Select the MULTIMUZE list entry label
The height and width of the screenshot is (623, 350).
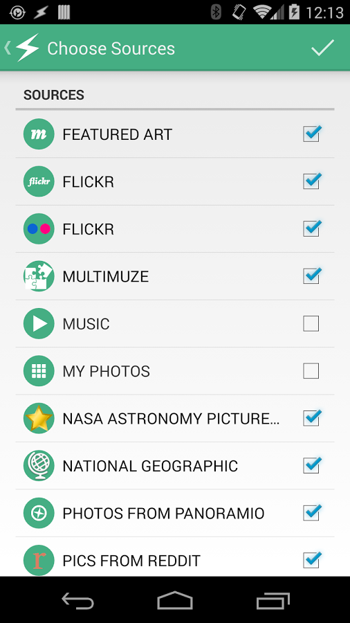pyautogui.click(x=106, y=276)
